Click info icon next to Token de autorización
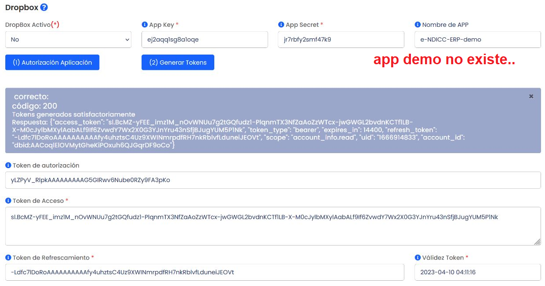 [x=8, y=165]
